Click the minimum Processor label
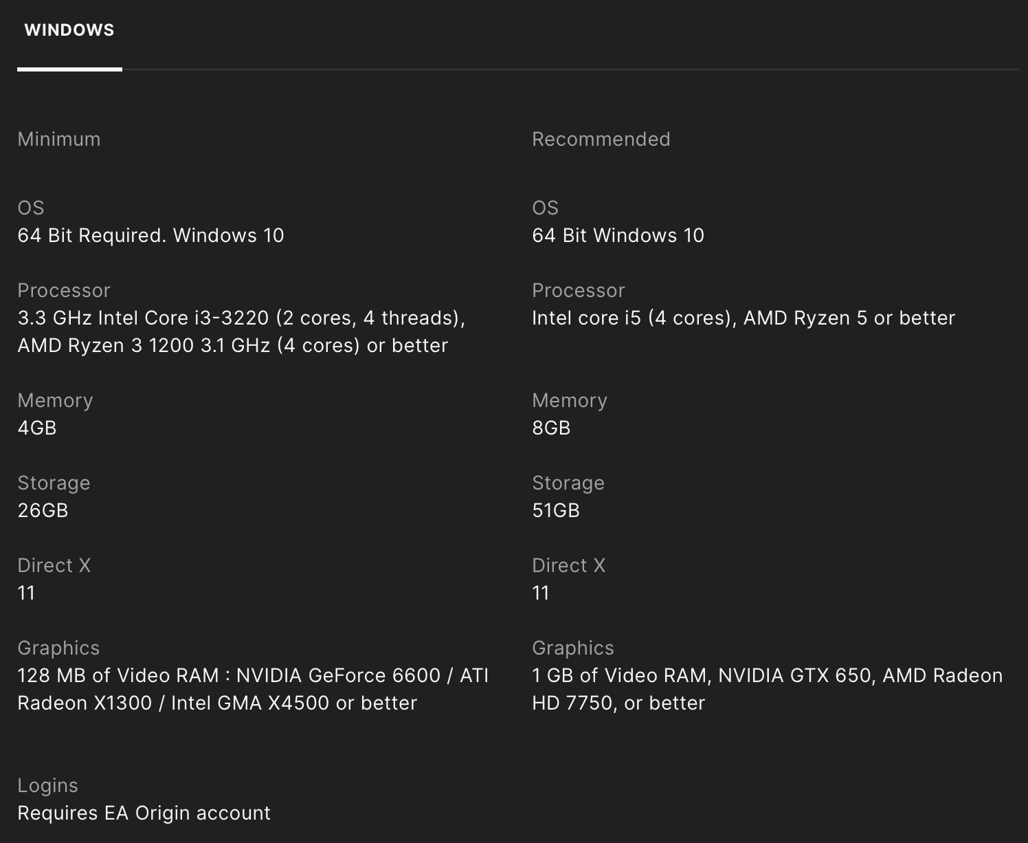The height and width of the screenshot is (843, 1028). click(63, 290)
